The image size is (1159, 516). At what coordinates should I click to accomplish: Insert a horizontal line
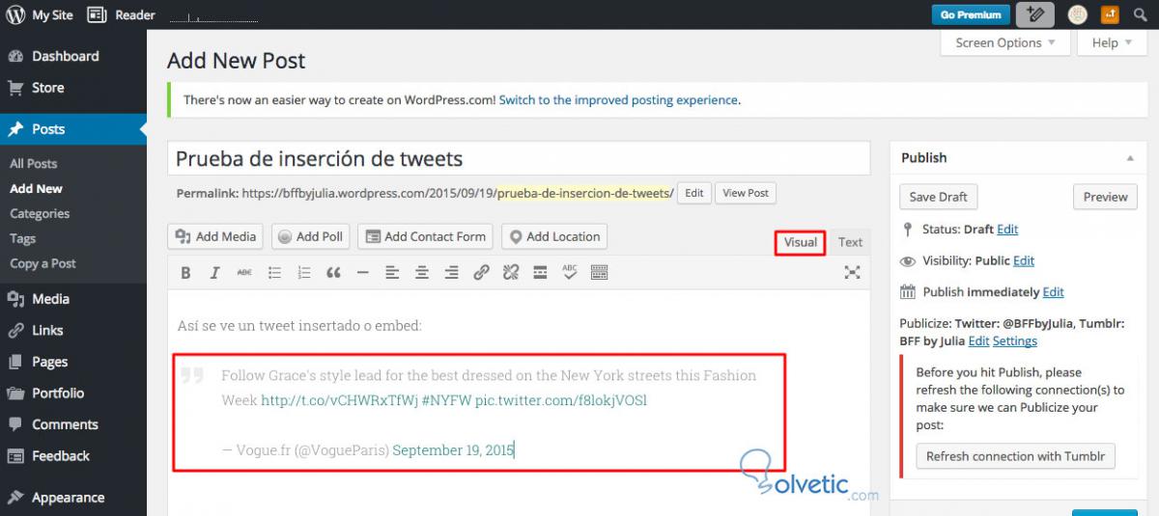[x=362, y=273]
